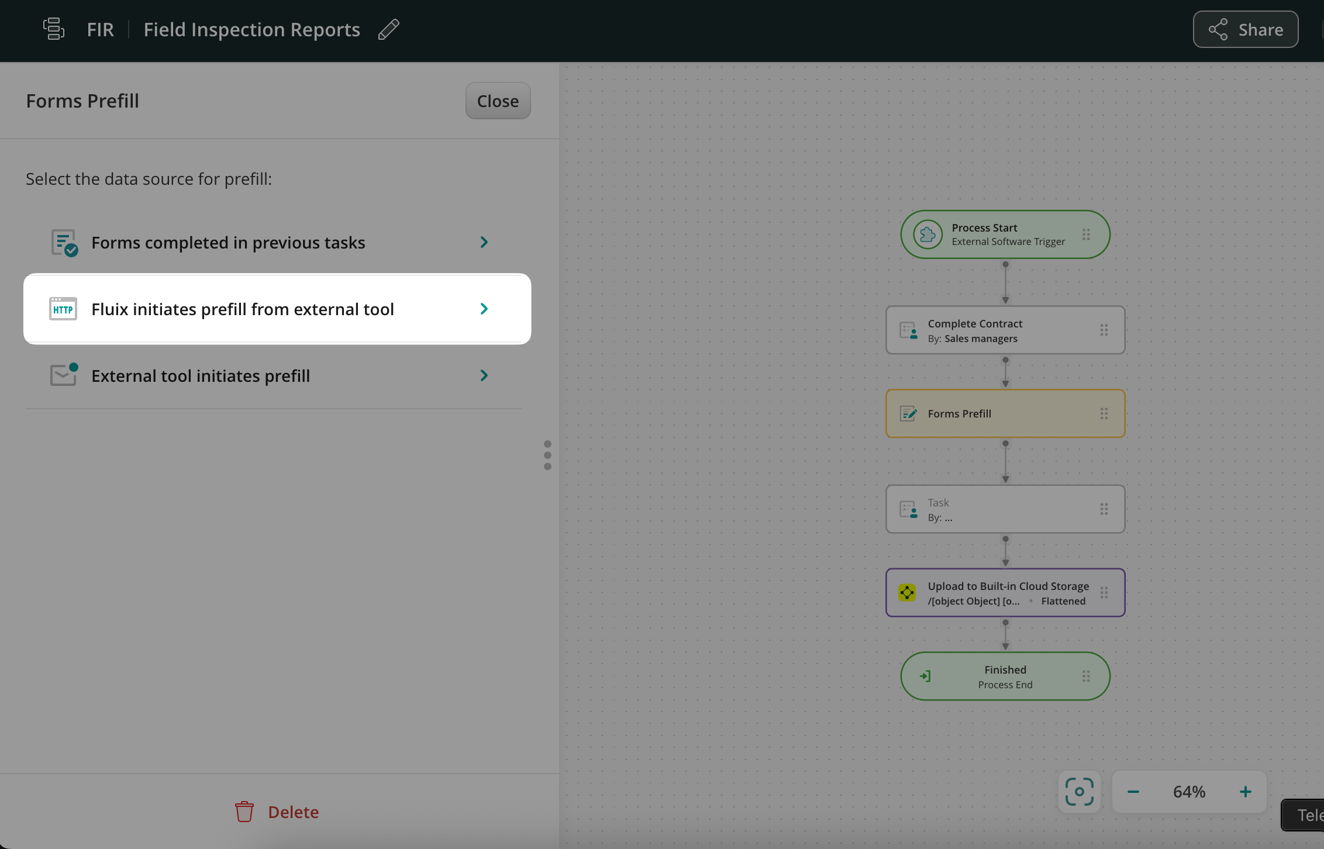
Task: Expand Fluix initiates prefill from external tool chevron
Action: tap(484, 309)
